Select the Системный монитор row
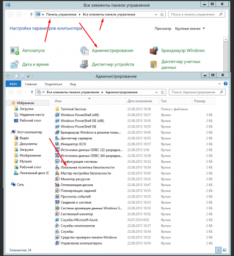The image size is (234, 256). [134, 214]
